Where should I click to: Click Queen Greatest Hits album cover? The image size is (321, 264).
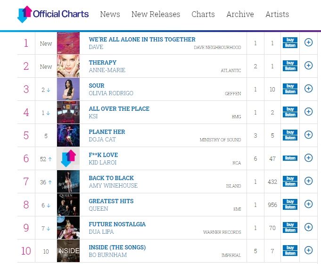click(x=68, y=205)
